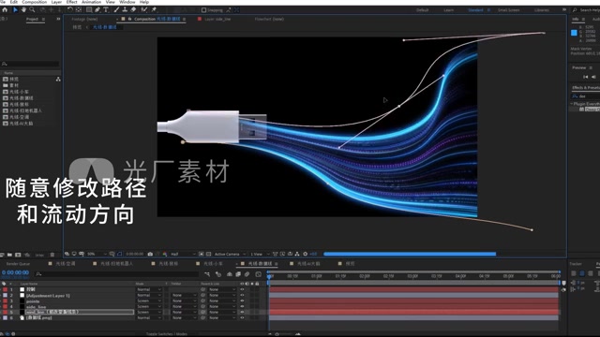Toggle visibility of points layer
The image size is (600, 337).
(242, 300)
